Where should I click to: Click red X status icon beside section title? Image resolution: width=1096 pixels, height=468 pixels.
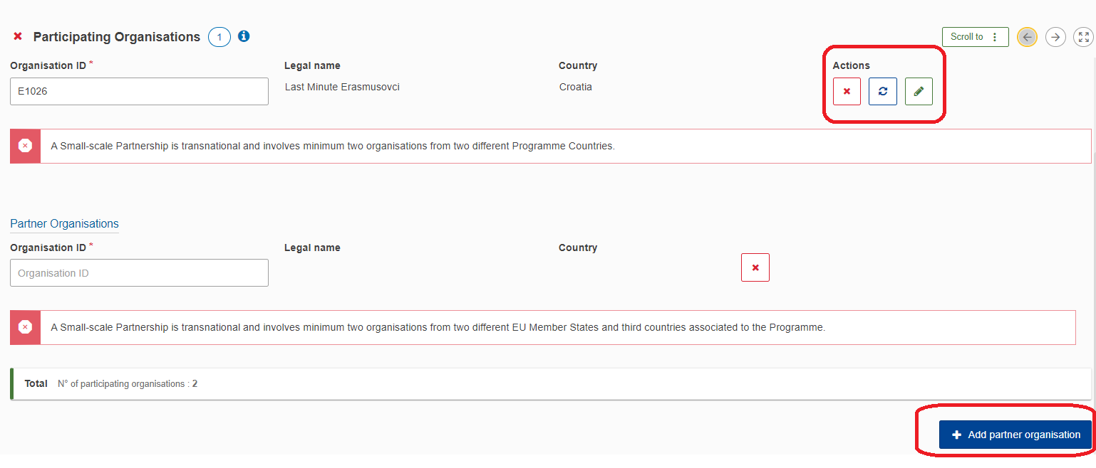point(18,36)
